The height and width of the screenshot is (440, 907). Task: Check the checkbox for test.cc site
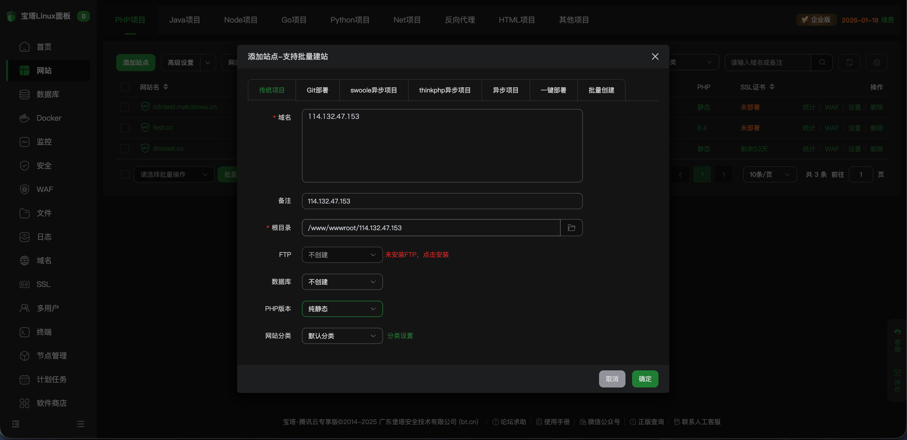coord(125,128)
